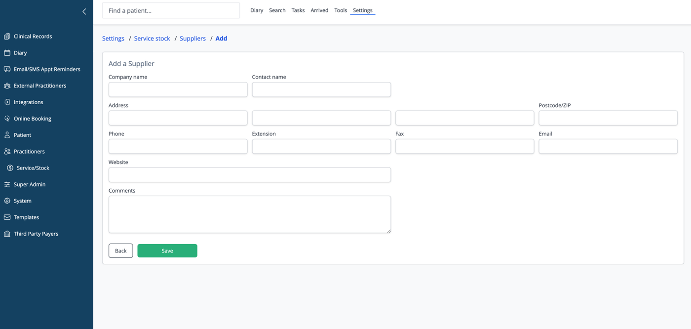Click the Integrations sidebar icon

coord(7,102)
